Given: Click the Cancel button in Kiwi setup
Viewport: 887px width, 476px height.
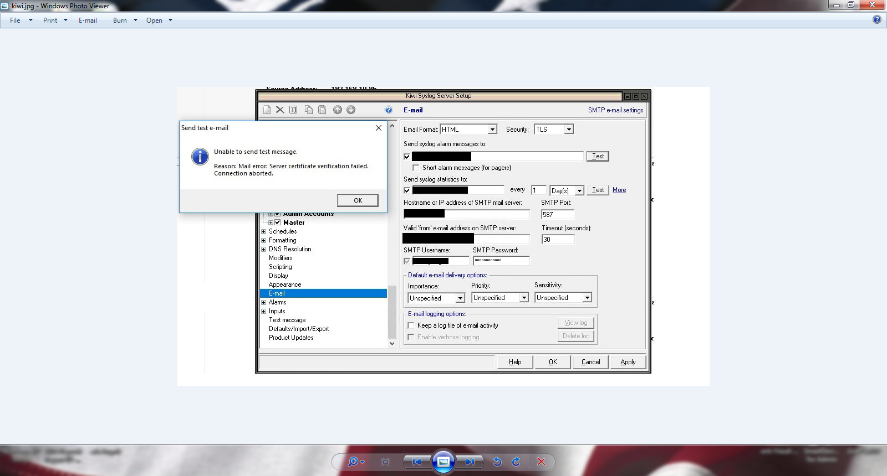Looking at the screenshot, I should 590,362.
